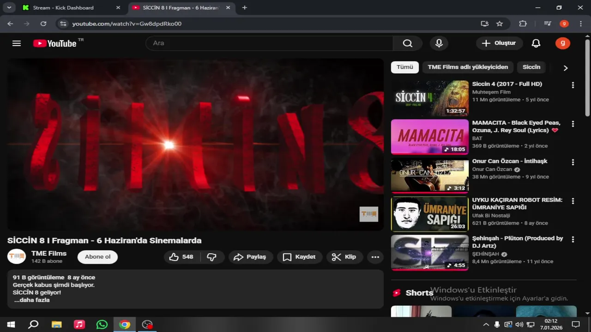Open Windows Start menu
591x332 pixels.
(11, 324)
